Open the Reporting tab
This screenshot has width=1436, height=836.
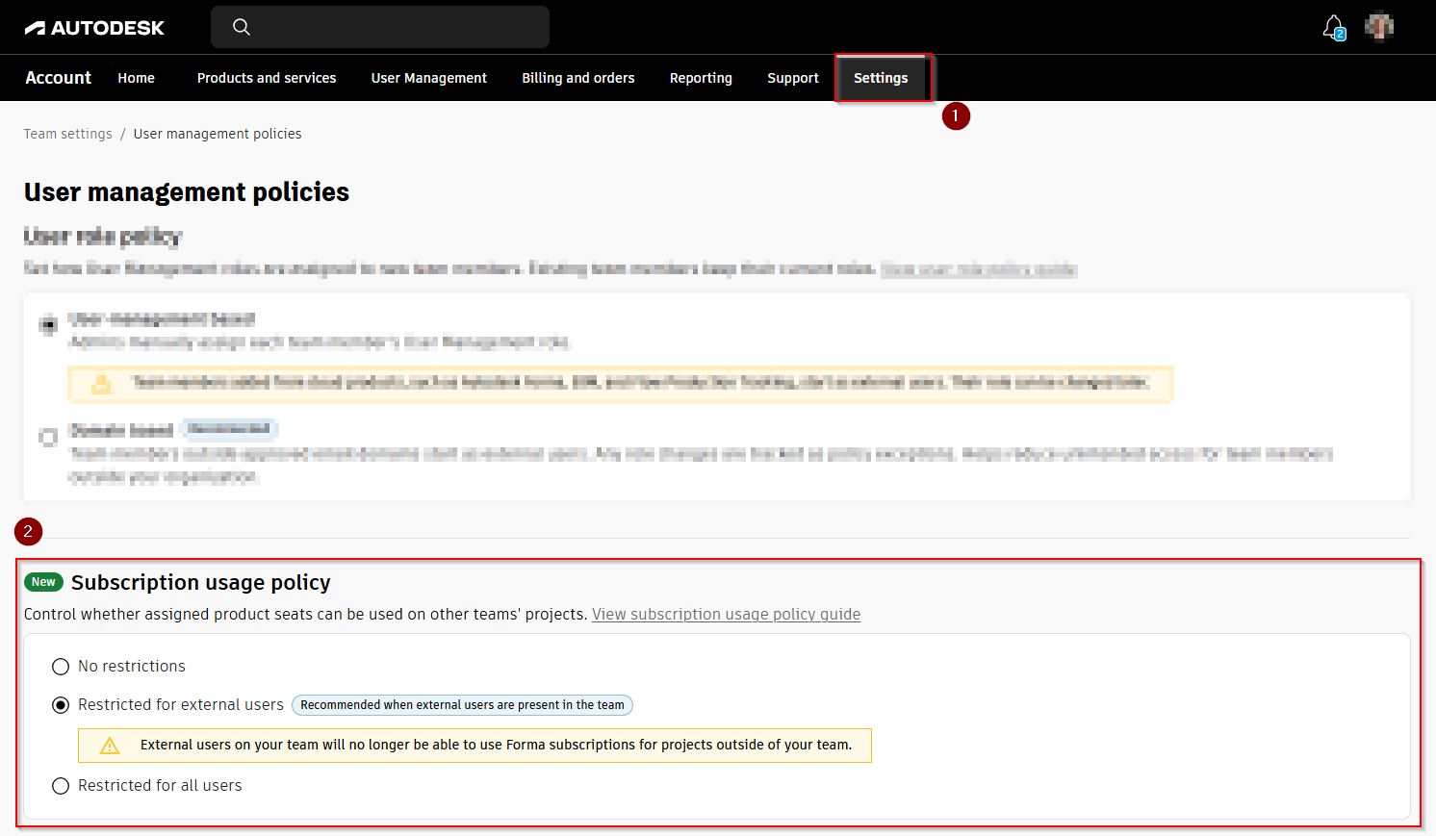tap(701, 78)
